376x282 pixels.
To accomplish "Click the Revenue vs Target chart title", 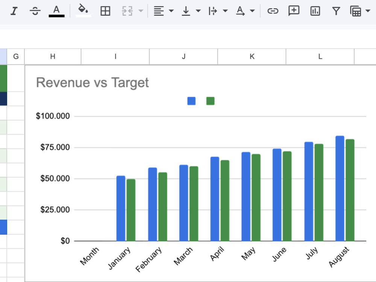I will 92,83.
